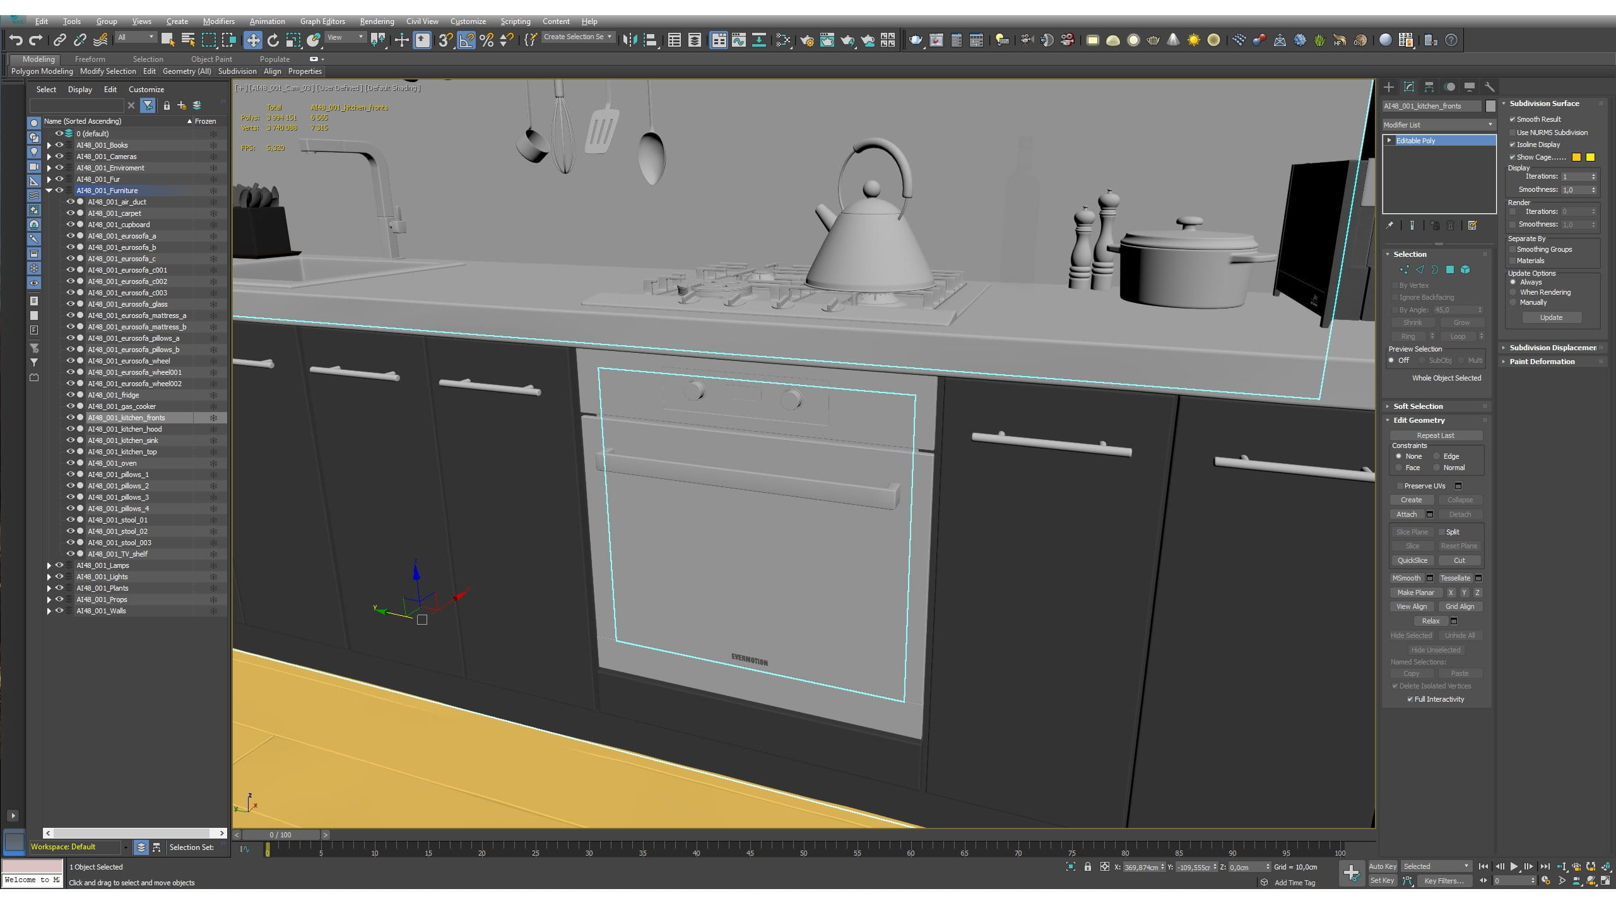The width and height of the screenshot is (1616, 908).
Task: Select the Move transform tool
Action: coord(252,40)
